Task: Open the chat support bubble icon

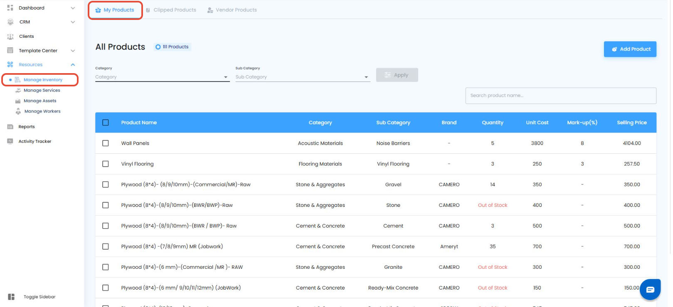Action: 650,290
